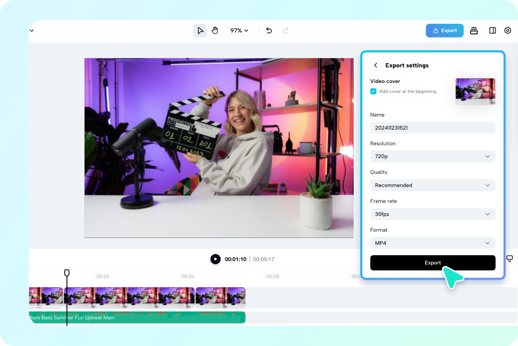Open the Format dropdown showing MP4
Viewport: 518px width, 346px height.
click(x=433, y=243)
